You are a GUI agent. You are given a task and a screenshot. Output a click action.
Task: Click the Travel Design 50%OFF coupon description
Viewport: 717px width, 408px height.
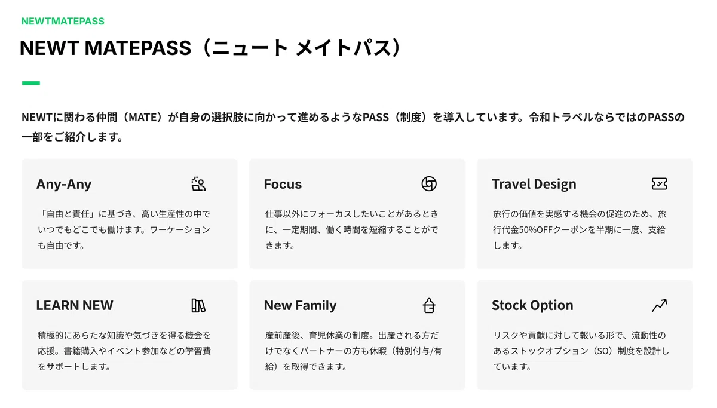point(579,229)
